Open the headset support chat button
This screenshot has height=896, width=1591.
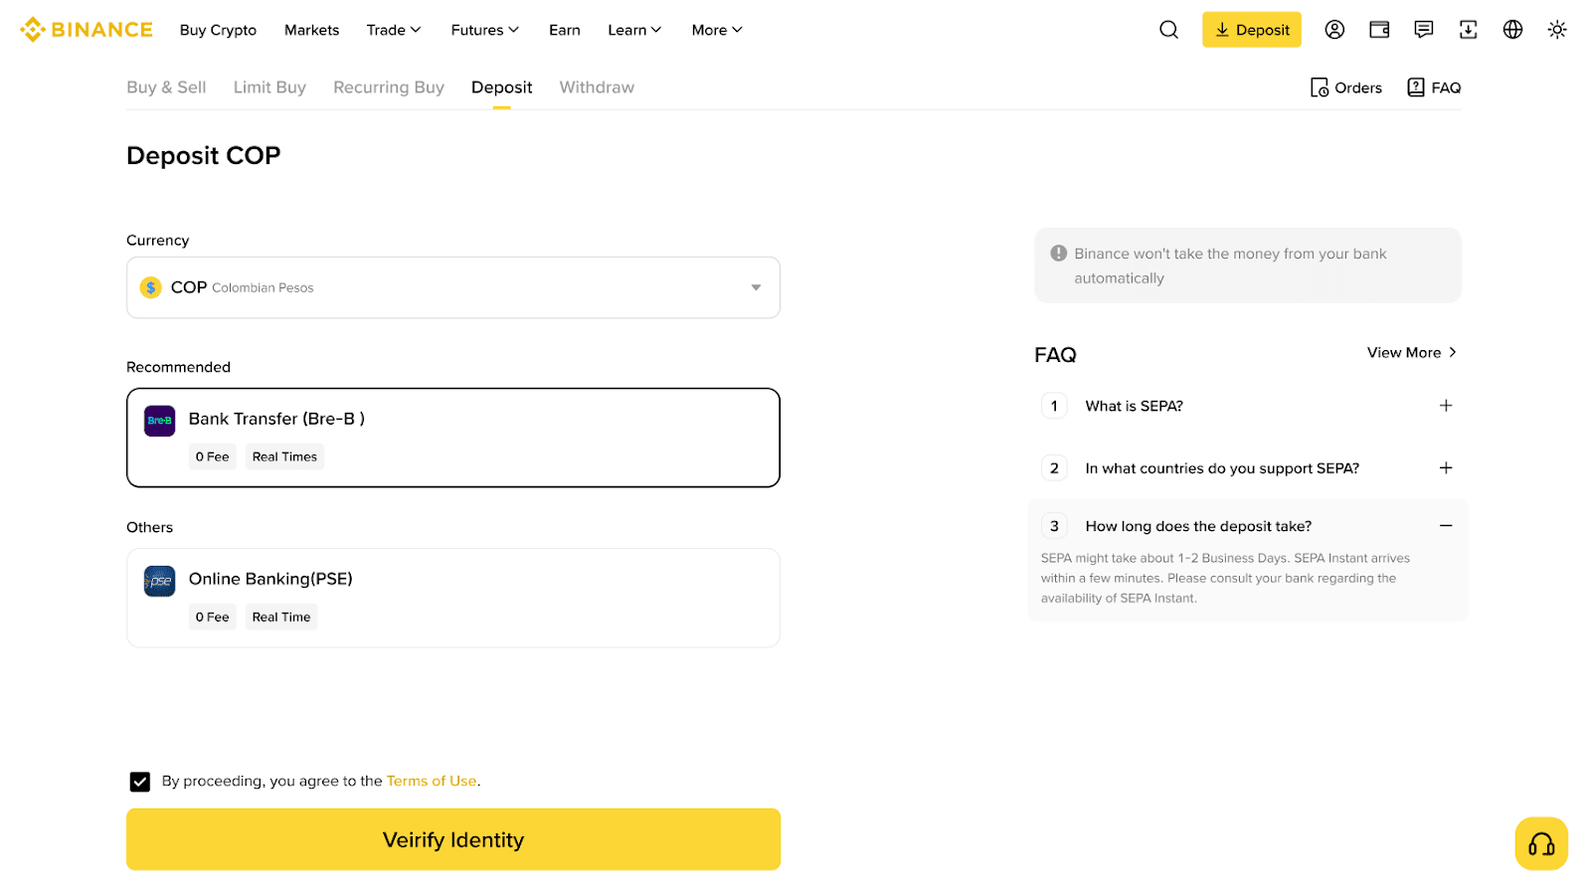[1541, 844]
